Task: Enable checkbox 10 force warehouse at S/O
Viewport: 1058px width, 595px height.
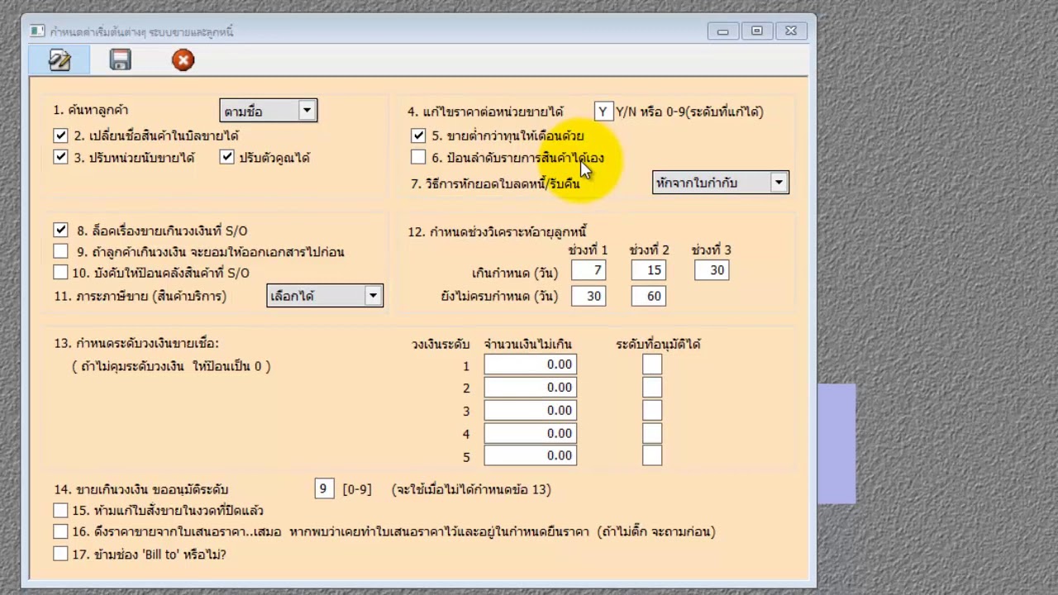Action: pos(60,272)
